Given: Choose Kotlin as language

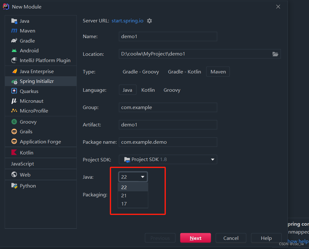Looking at the screenshot, I should (148, 90).
